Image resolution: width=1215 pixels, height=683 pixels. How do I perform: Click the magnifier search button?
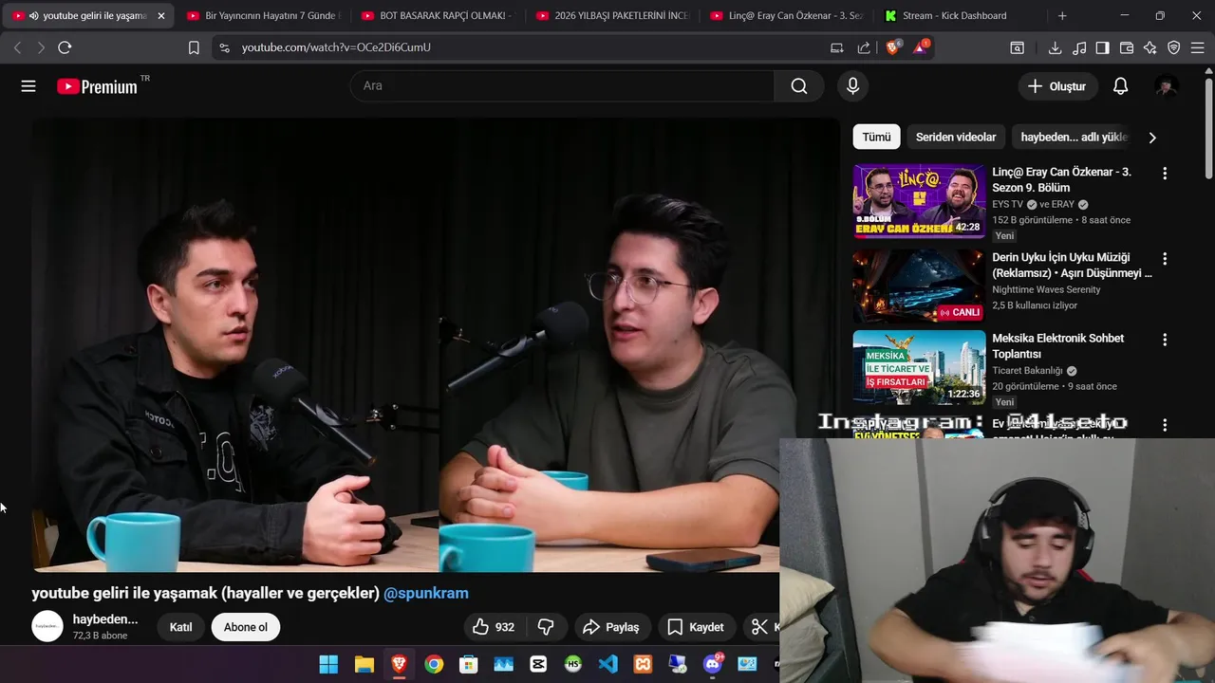(799, 86)
